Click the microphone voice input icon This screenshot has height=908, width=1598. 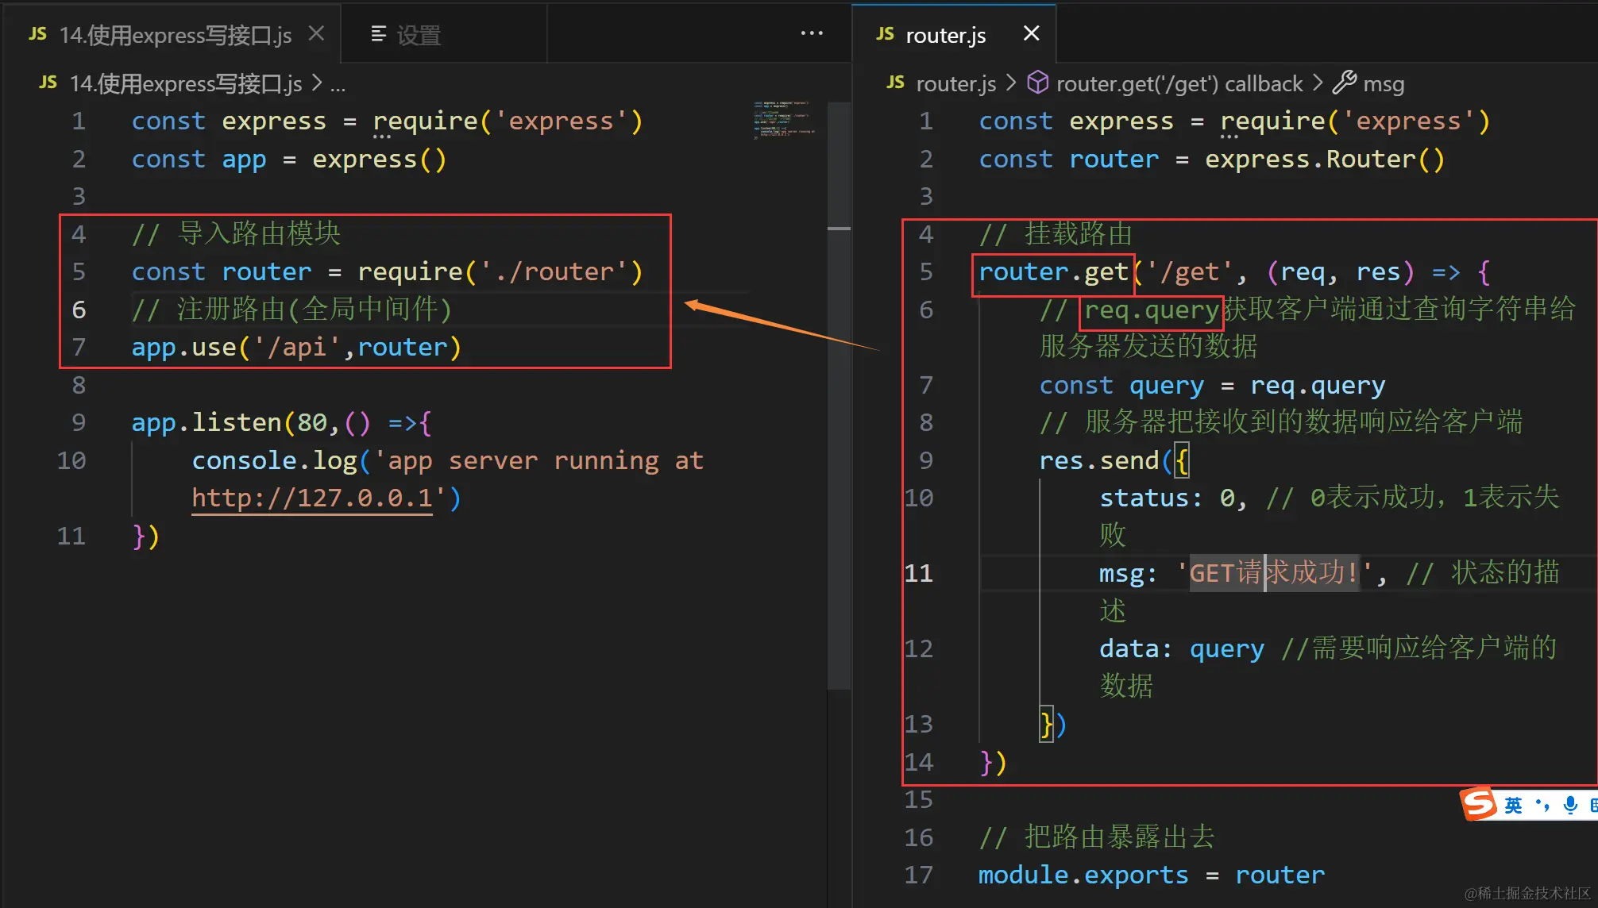pyautogui.click(x=1570, y=805)
